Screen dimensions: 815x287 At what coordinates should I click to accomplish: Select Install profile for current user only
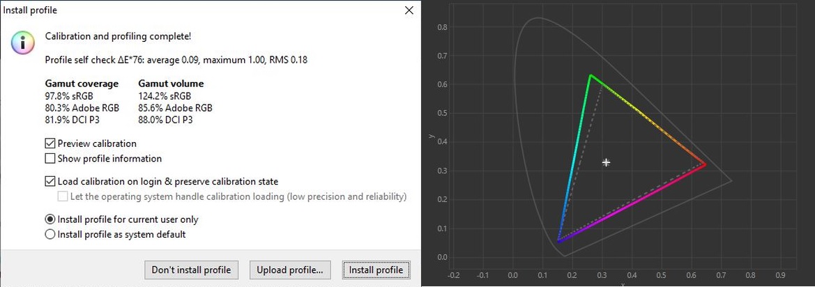tap(50, 219)
